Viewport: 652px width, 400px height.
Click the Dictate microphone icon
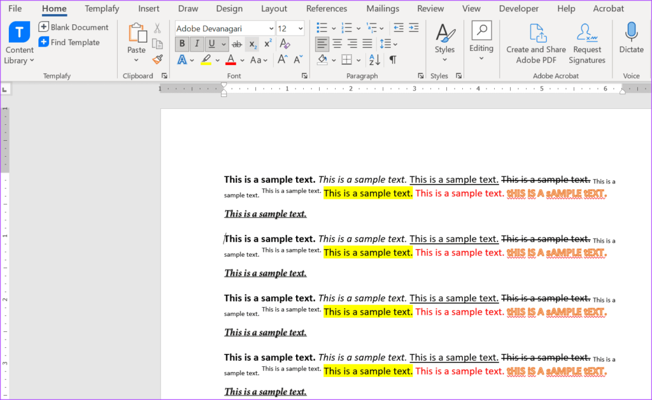pos(631,32)
